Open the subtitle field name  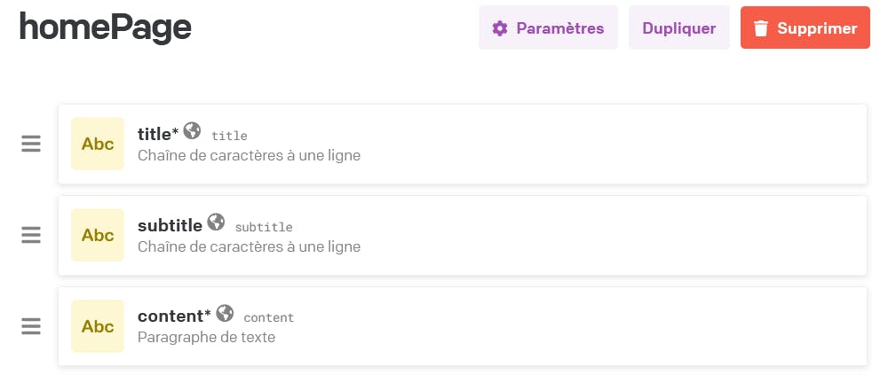pyautogui.click(x=170, y=225)
